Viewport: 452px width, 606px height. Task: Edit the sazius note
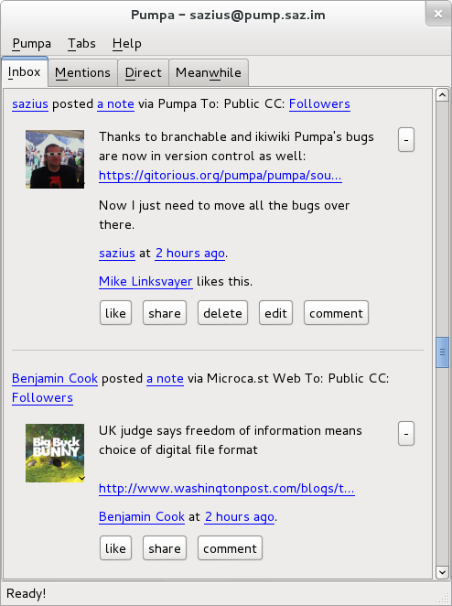click(275, 313)
